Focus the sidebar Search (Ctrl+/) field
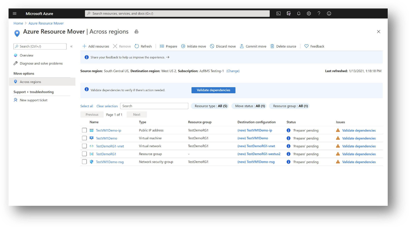The height and width of the screenshot is (227, 409). [x=40, y=46]
